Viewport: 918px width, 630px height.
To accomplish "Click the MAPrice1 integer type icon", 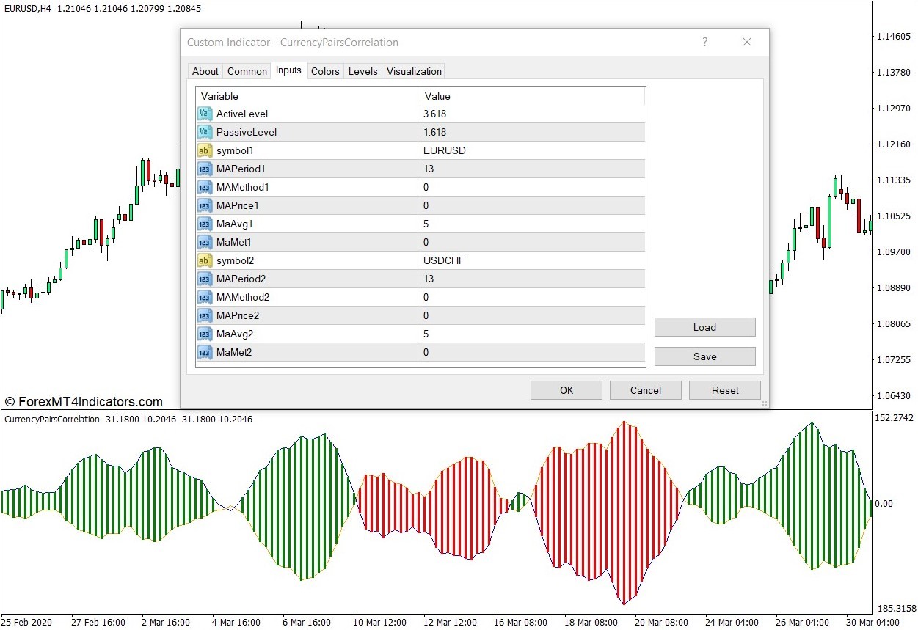I will click(x=205, y=205).
